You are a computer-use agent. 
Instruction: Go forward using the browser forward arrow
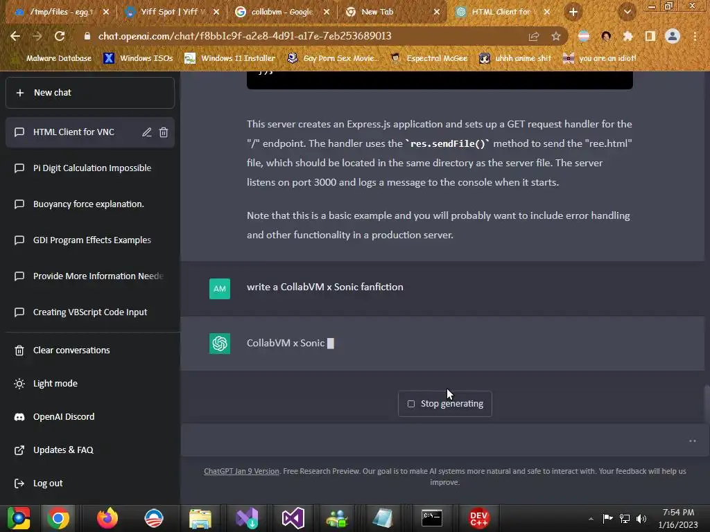pos(37,36)
